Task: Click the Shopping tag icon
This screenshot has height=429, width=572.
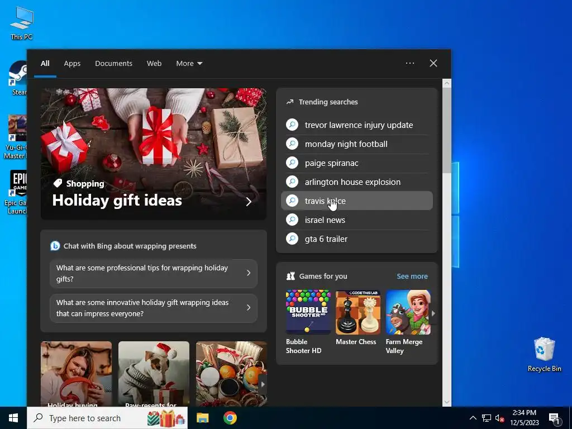Action: pos(58,183)
